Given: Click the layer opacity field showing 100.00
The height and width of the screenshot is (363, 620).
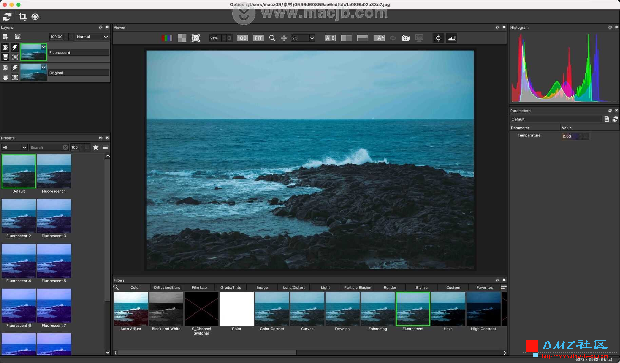Looking at the screenshot, I should (56, 37).
